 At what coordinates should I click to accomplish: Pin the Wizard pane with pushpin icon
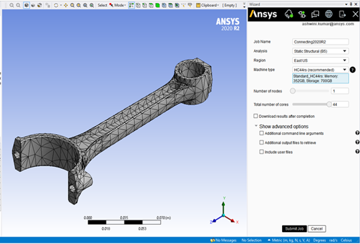coord(351,4)
